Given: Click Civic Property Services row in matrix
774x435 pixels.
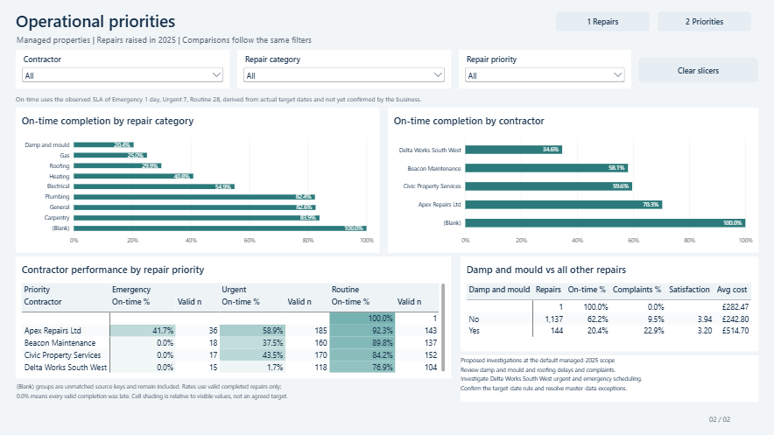Looking at the screenshot, I should coord(230,355).
